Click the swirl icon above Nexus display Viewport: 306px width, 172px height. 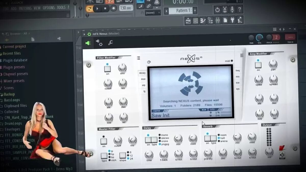pyautogui.click(x=149, y=62)
